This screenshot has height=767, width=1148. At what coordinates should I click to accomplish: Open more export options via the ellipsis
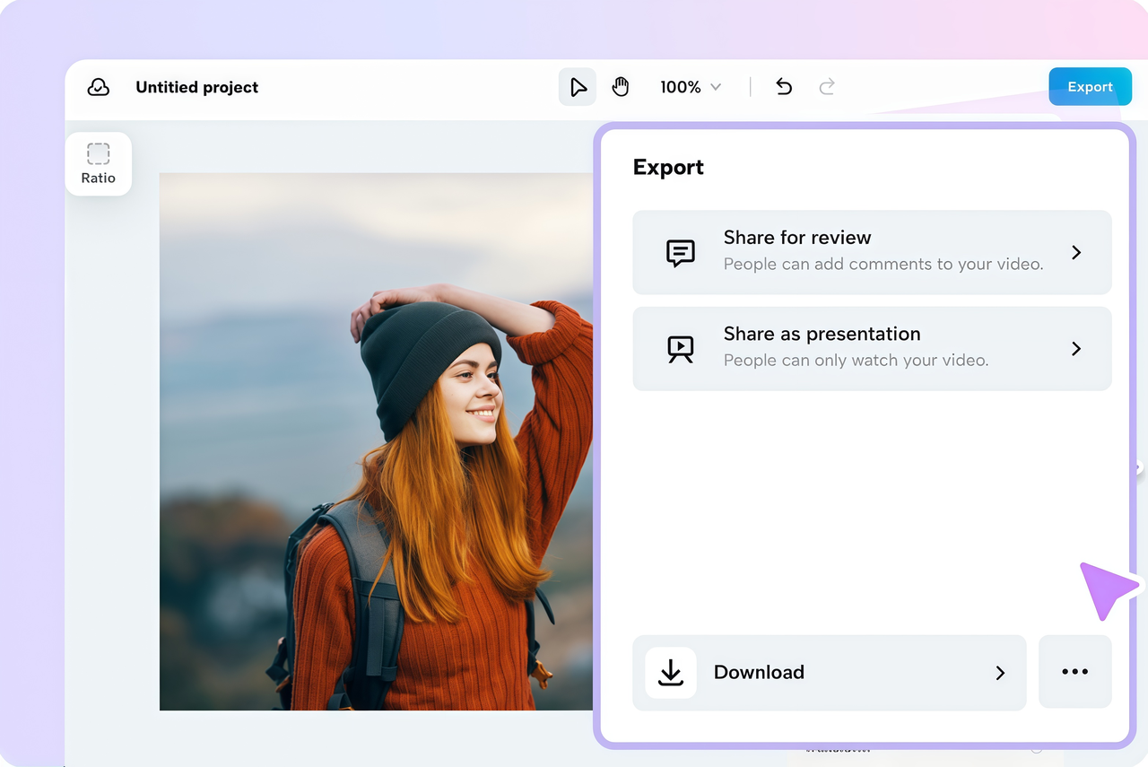1074,672
